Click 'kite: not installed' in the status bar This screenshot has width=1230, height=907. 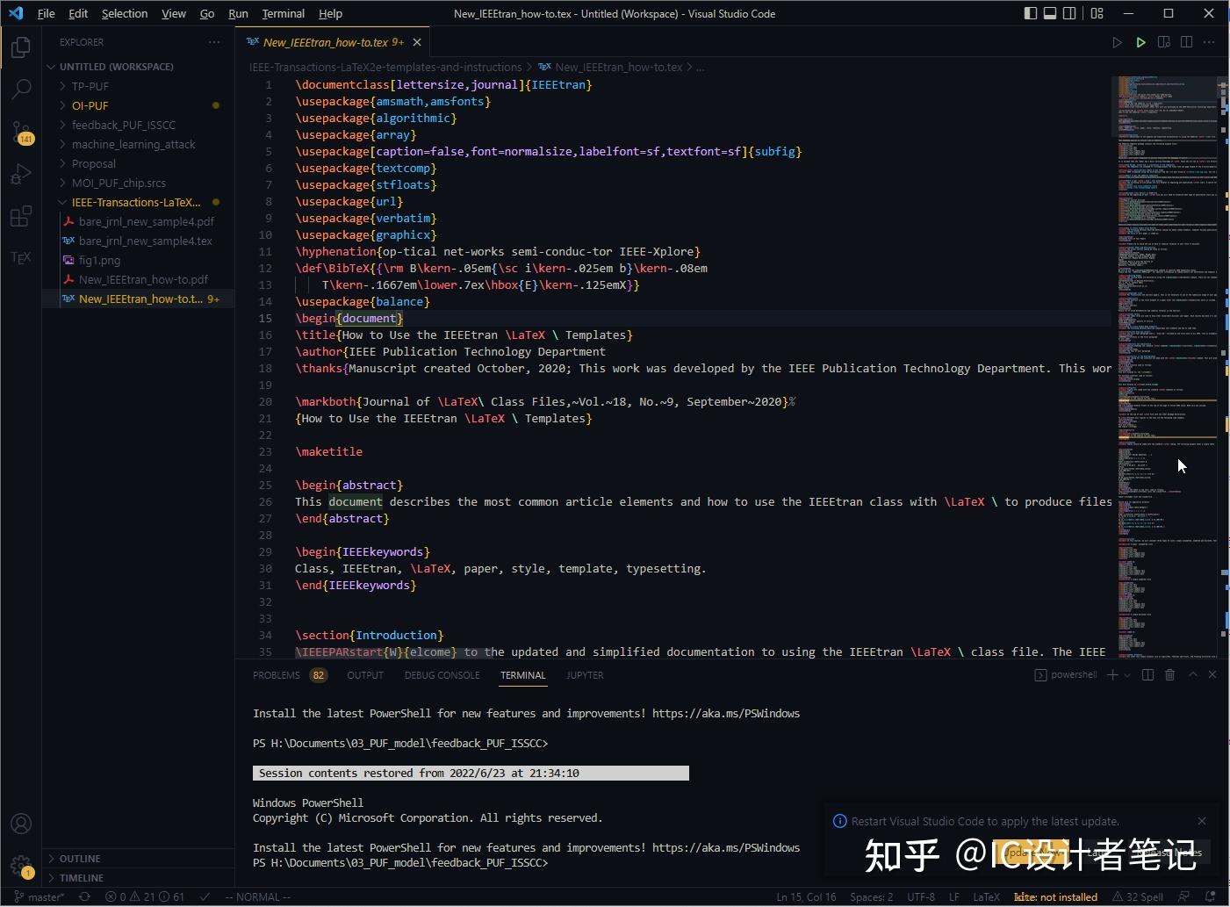(x=1055, y=896)
